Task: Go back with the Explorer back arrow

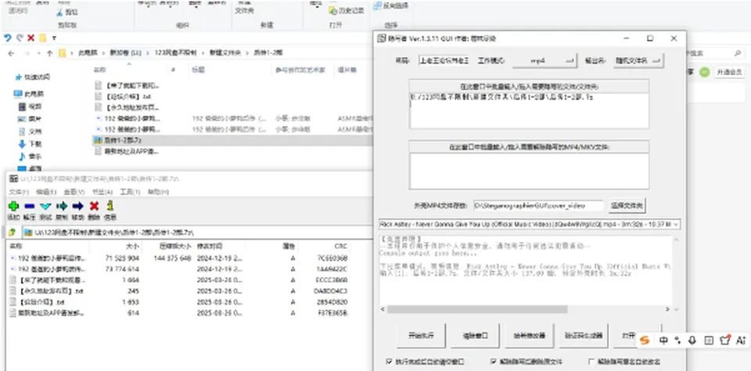Action: point(12,53)
